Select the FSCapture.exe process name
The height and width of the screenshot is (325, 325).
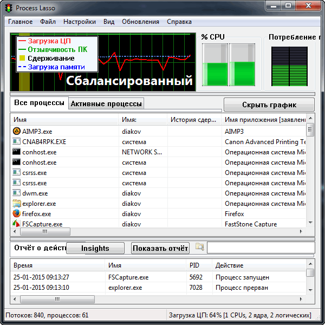[x=42, y=224]
